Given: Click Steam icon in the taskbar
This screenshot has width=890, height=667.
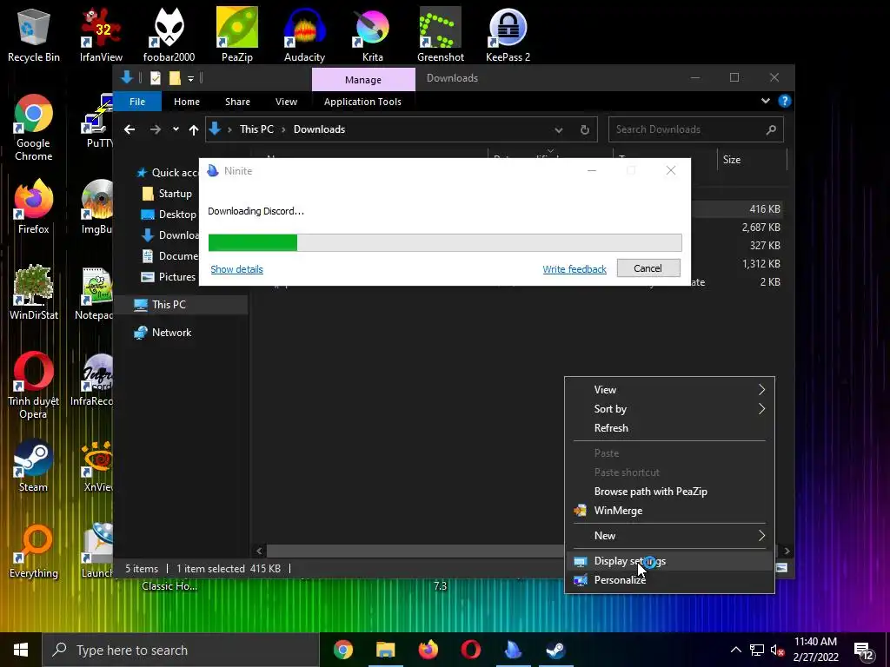Looking at the screenshot, I should click(555, 650).
